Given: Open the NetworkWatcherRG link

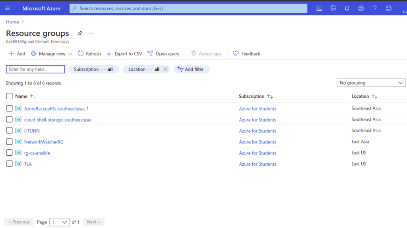Looking at the screenshot, I should pos(44,142).
